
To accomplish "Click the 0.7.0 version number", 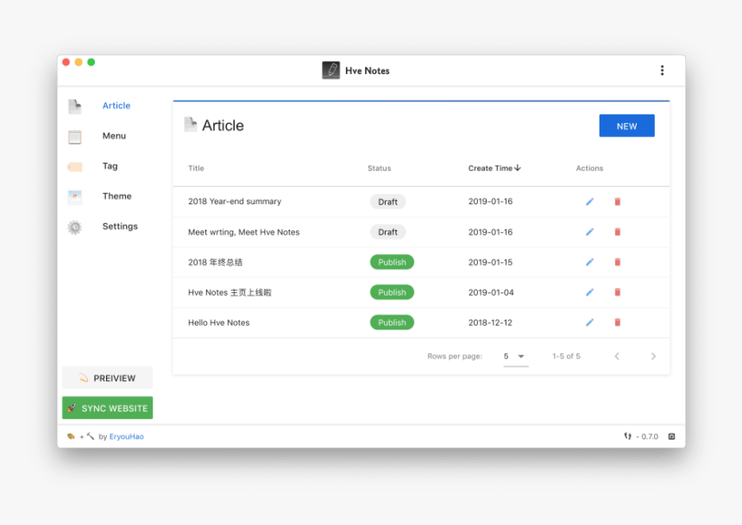I will 650,436.
